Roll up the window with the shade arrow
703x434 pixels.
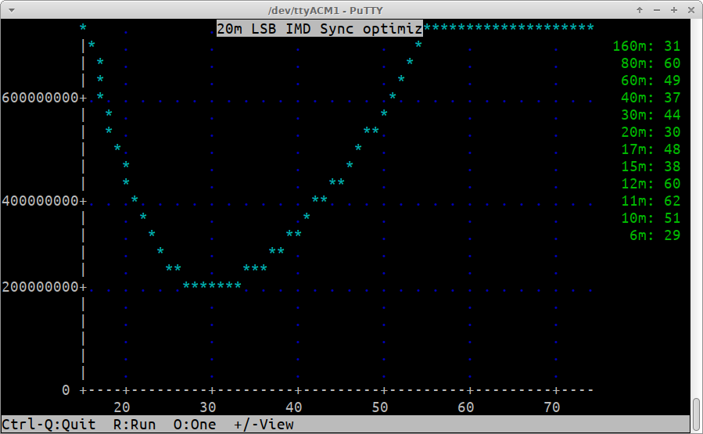(640, 9)
